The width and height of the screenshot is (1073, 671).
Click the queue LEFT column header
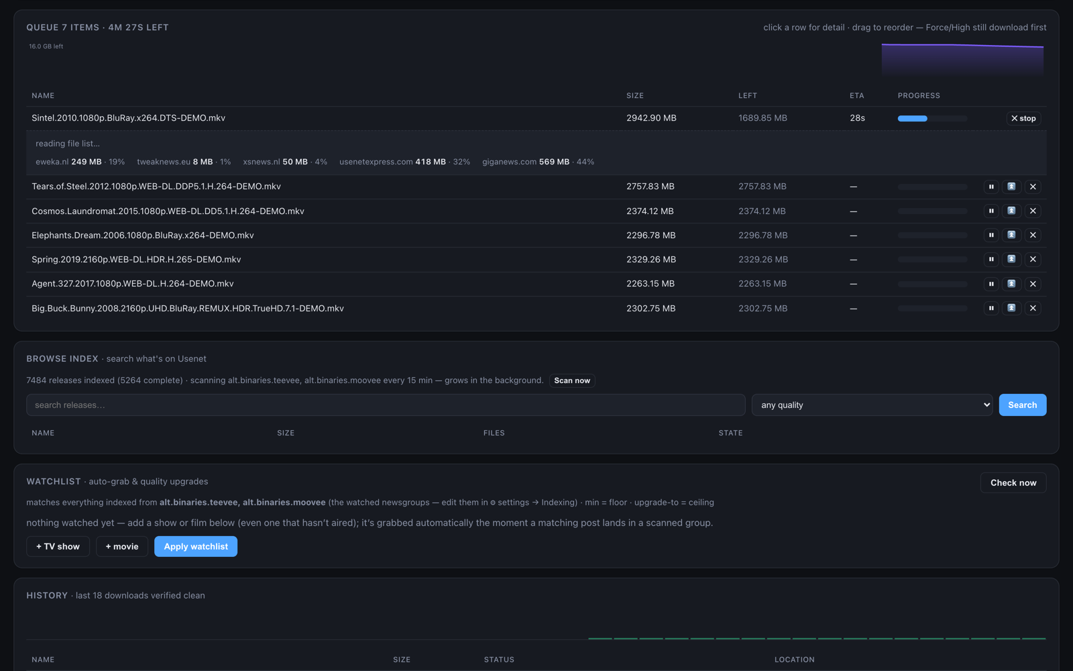[748, 96]
